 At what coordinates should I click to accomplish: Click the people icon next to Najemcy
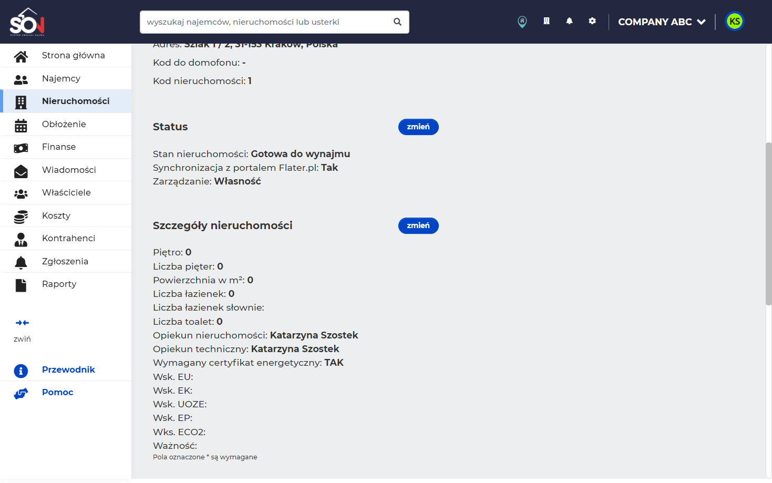tap(21, 79)
